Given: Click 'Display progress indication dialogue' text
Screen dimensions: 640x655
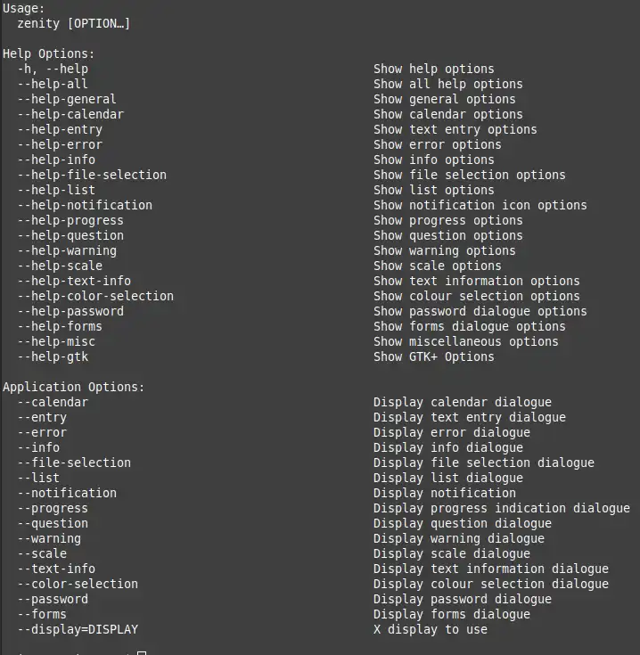Looking at the screenshot, I should 501,508.
